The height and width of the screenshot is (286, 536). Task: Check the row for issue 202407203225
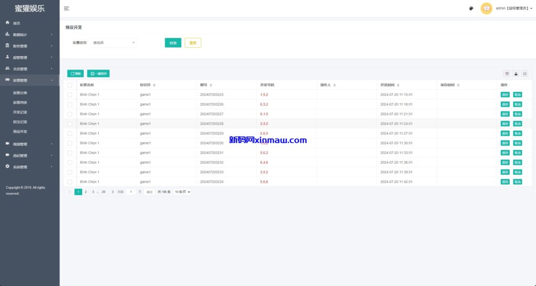pos(70,95)
